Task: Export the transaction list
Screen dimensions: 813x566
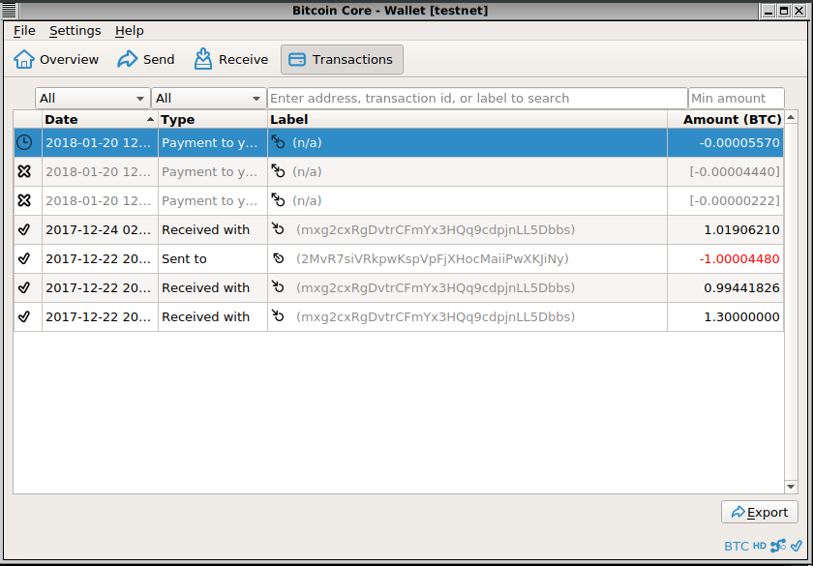Action: coord(760,512)
